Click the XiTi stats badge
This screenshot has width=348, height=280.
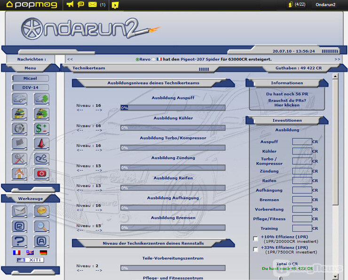tap(30, 260)
